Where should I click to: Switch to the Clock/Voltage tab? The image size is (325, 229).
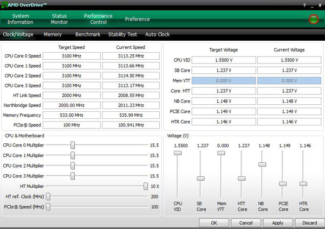click(18, 35)
